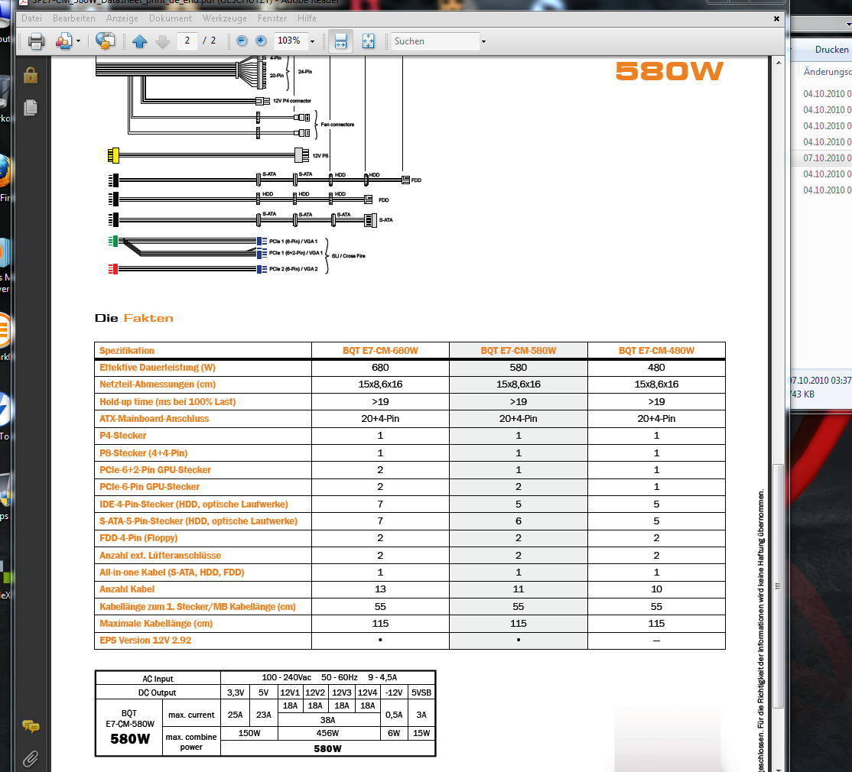Click the globe online services icon
Screen dimensions: 852x772
pyautogui.click(x=105, y=41)
